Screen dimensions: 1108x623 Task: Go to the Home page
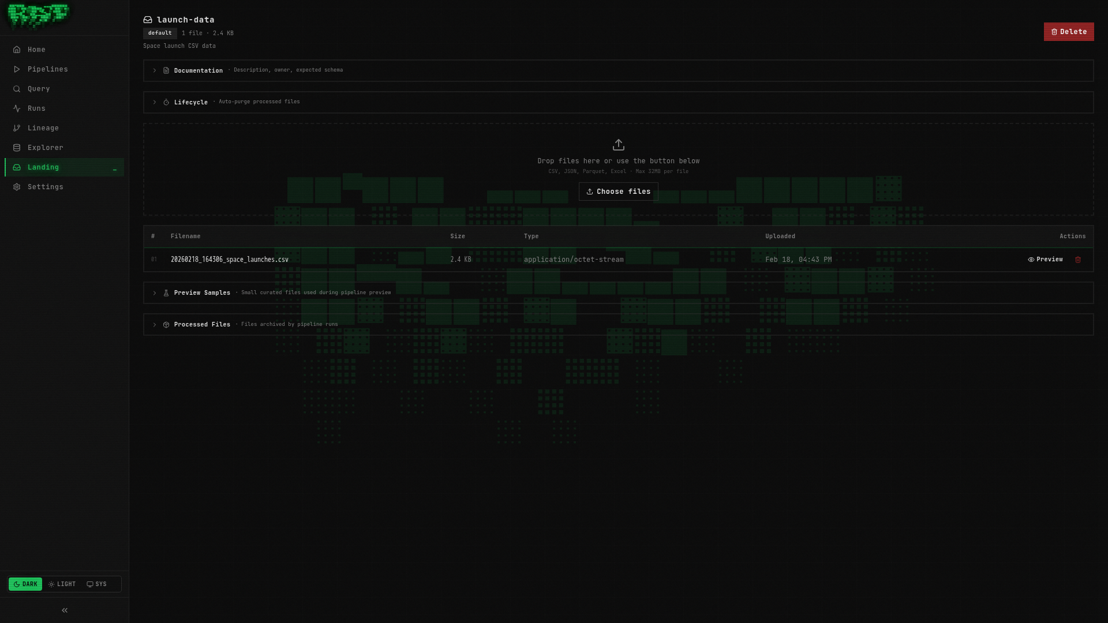pyautogui.click(x=36, y=50)
